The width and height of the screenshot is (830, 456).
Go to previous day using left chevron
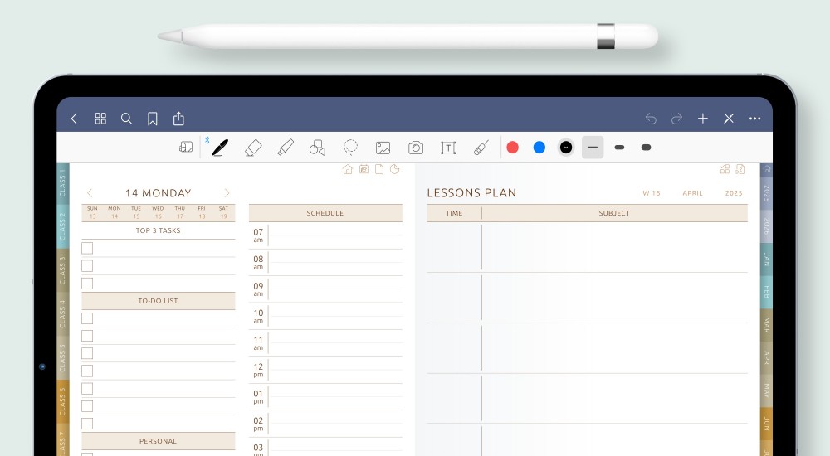pyautogui.click(x=90, y=193)
